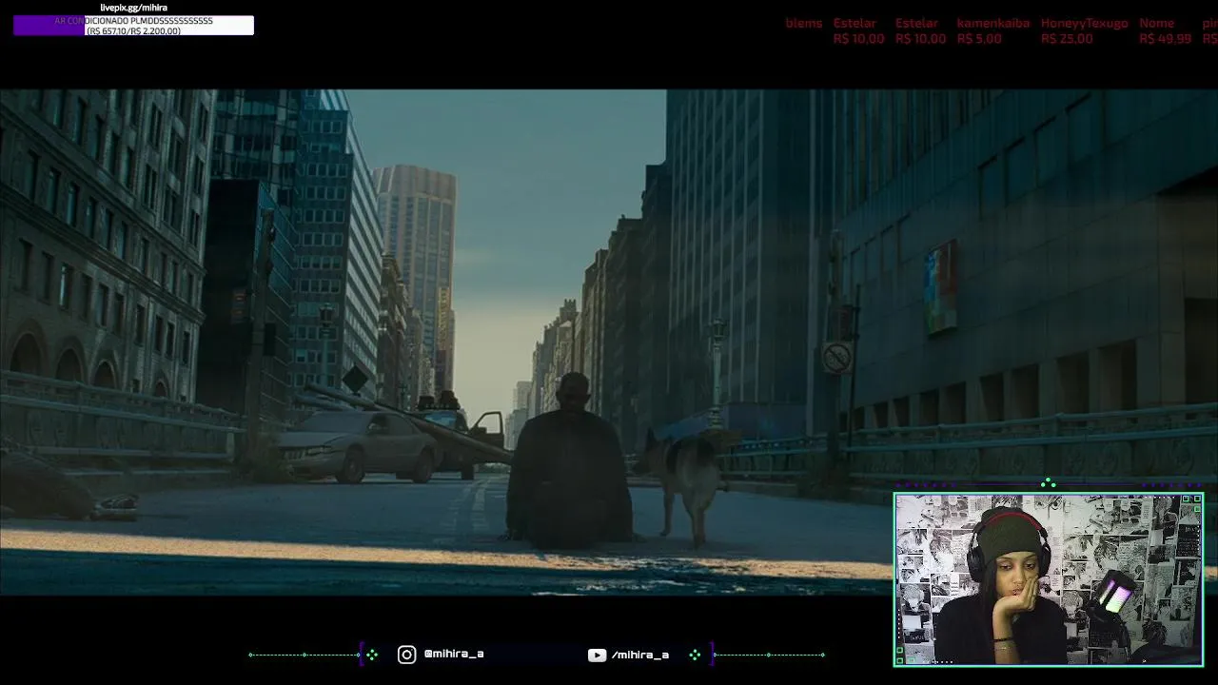Click the /mihira_a YouTube handle
Image resolution: width=1218 pixels, height=685 pixels.
pos(640,655)
